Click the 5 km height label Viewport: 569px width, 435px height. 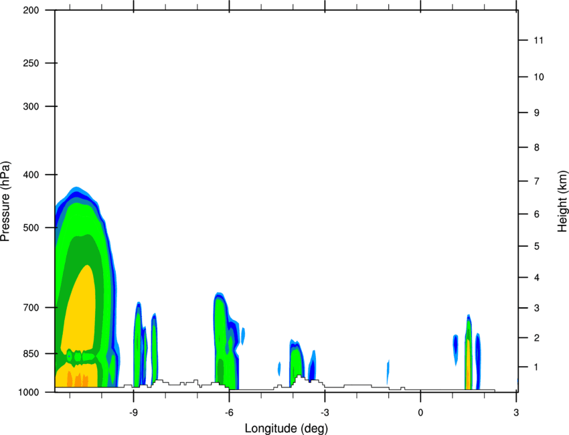coord(536,246)
